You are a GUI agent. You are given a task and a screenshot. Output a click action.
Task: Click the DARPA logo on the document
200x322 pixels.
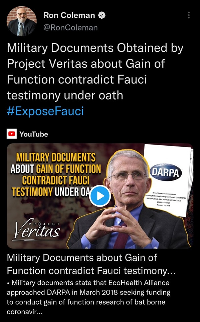[x=166, y=172]
